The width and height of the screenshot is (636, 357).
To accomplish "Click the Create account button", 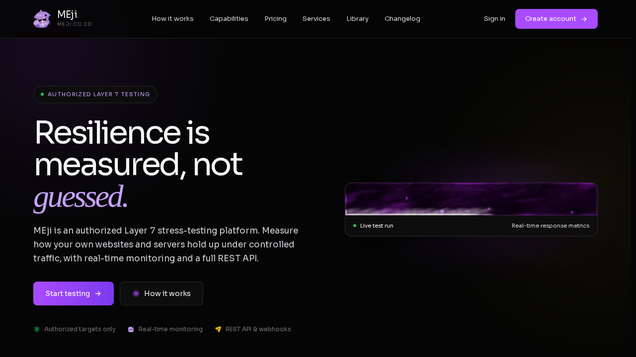I will pos(556,19).
